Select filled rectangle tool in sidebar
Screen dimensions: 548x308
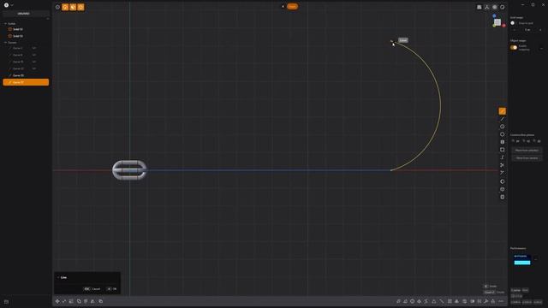click(x=503, y=142)
